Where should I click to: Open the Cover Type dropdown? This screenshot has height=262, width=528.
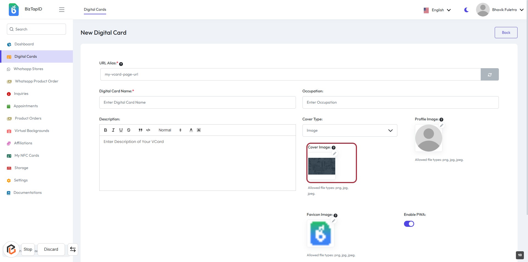[350, 131]
